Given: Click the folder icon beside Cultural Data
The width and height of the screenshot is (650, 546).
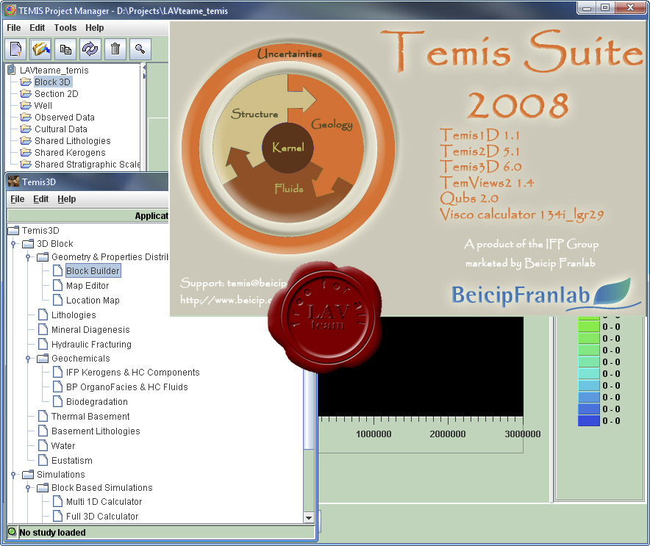Looking at the screenshot, I should point(26,129).
